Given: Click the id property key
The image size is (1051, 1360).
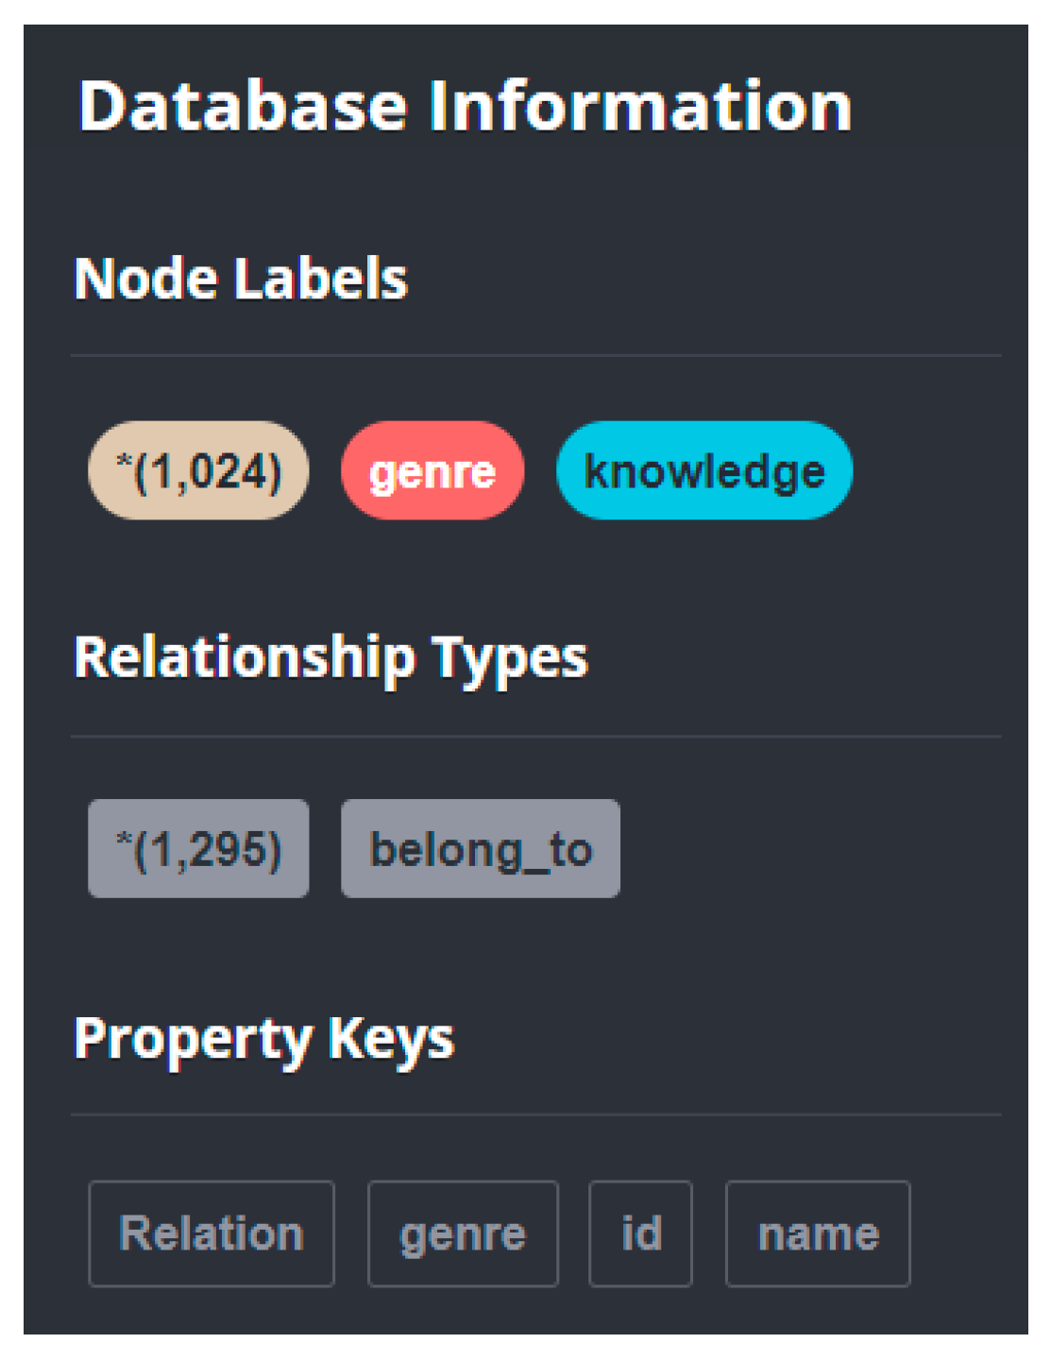Looking at the screenshot, I should coord(641,1233).
